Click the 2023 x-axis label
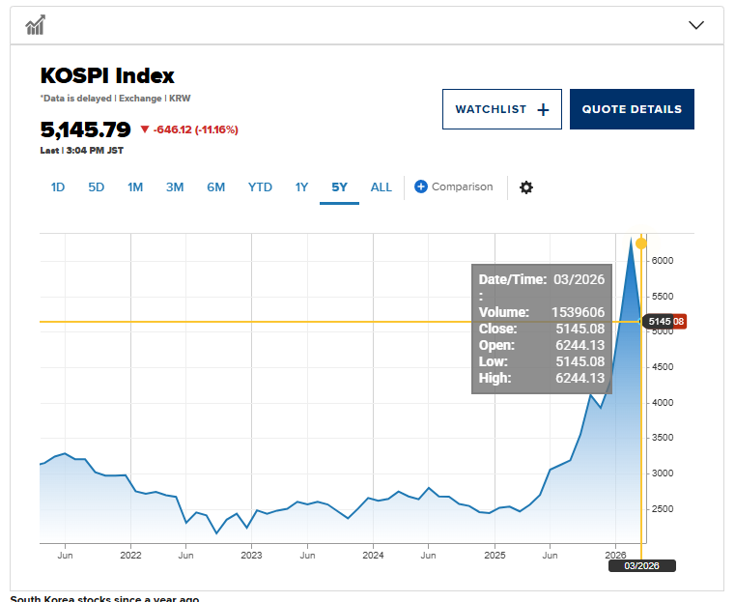This screenshot has height=602, width=735. point(251,556)
